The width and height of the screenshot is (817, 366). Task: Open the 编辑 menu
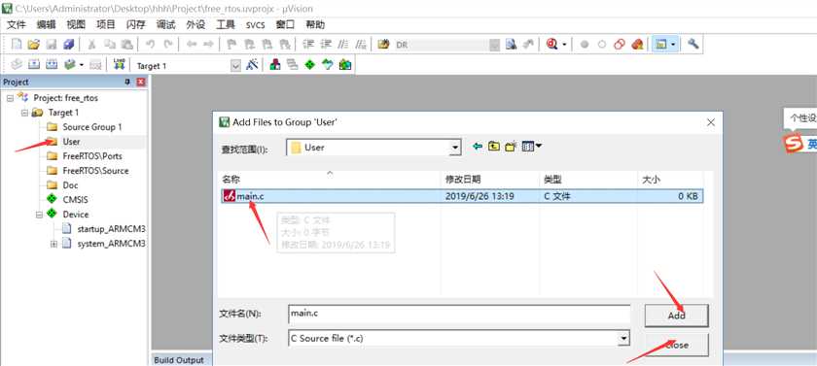click(x=46, y=24)
